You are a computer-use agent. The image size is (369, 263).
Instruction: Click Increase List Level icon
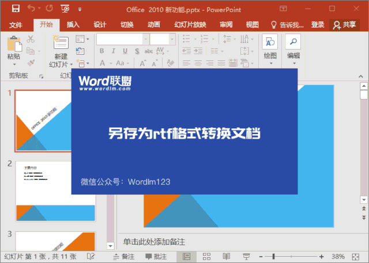tap(198, 51)
